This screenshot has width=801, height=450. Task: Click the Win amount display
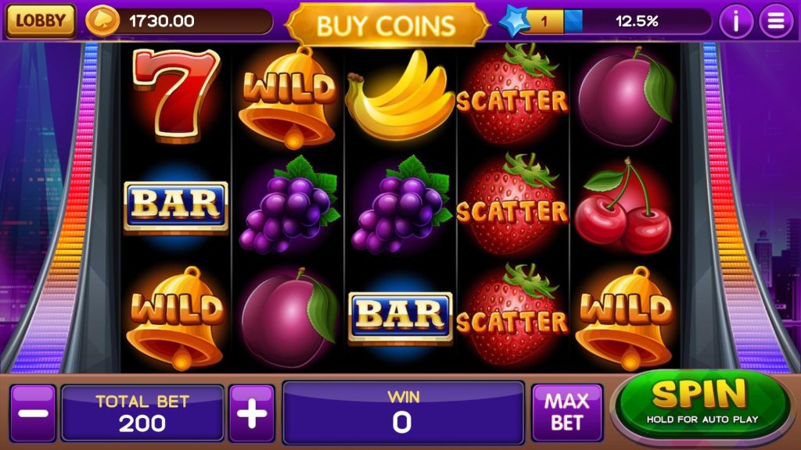[404, 412]
